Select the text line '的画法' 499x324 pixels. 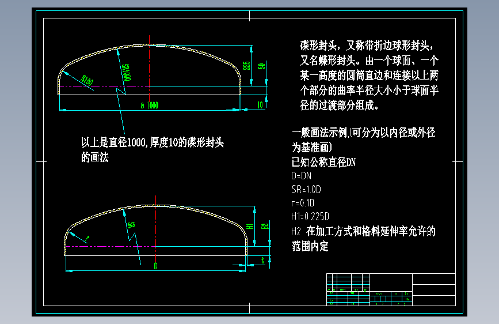95,157
